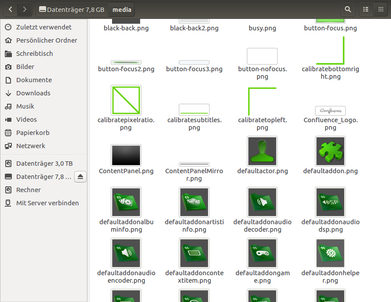Open Musik in the sidebar
The image size is (391, 302).
pos(43,106)
